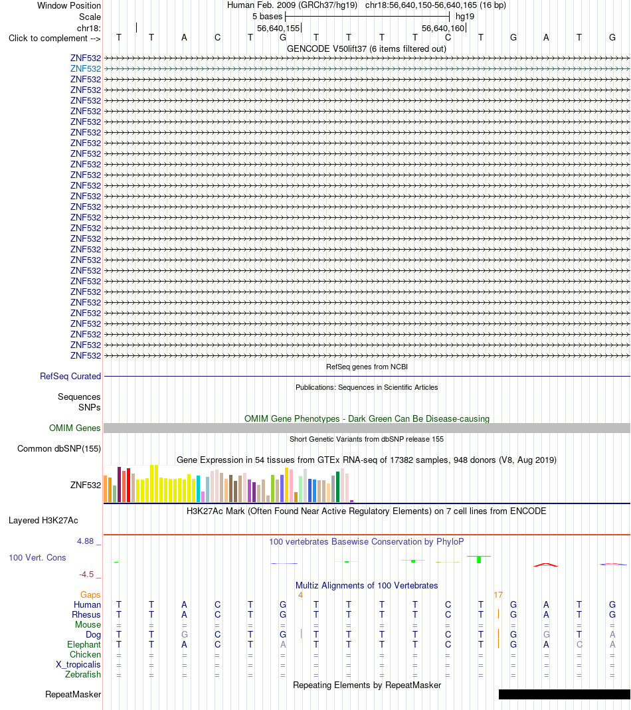Open 'RefSeq genes from NCBI' track title

(367, 367)
